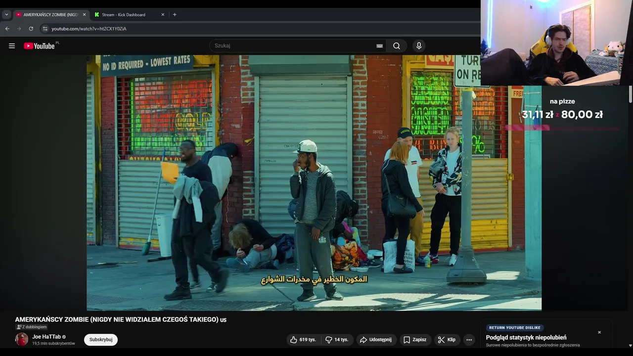
Task: Click the RETURN YOUTUBE DISLIKE badge
Action: [515, 328]
